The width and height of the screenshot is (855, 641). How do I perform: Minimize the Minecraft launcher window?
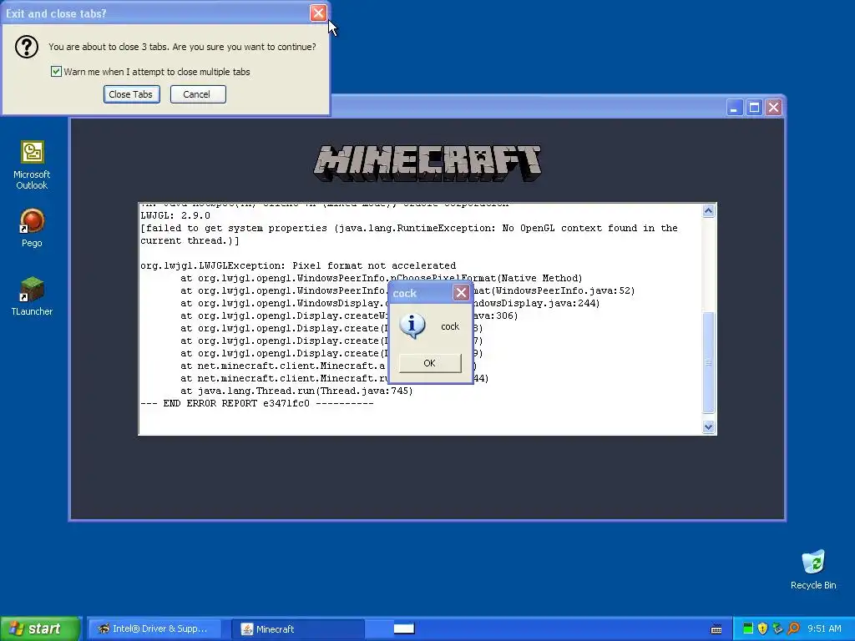(x=735, y=108)
